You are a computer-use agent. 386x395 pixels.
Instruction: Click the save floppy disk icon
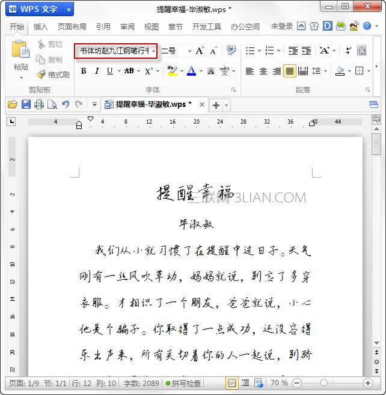[x=26, y=104]
